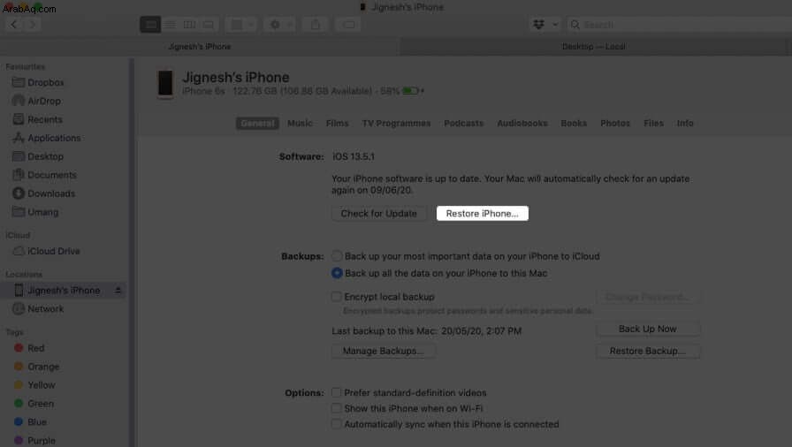
Task: Open Manage Backups dialog
Action: pyautogui.click(x=384, y=351)
